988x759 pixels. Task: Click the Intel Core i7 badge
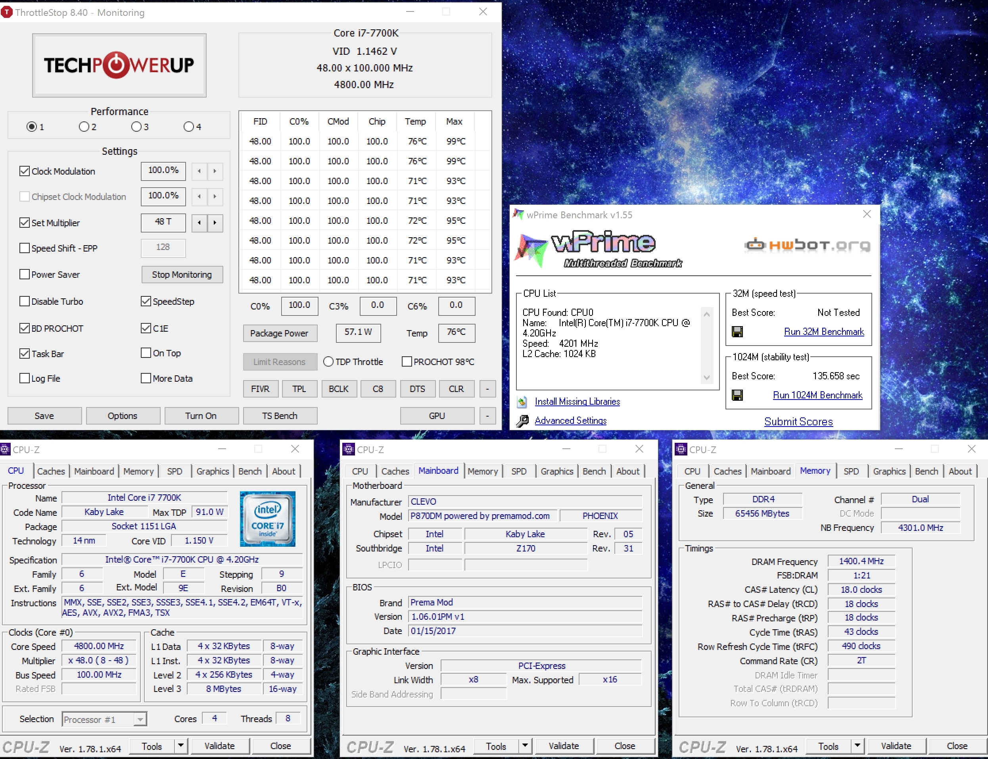click(x=267, y=519)
